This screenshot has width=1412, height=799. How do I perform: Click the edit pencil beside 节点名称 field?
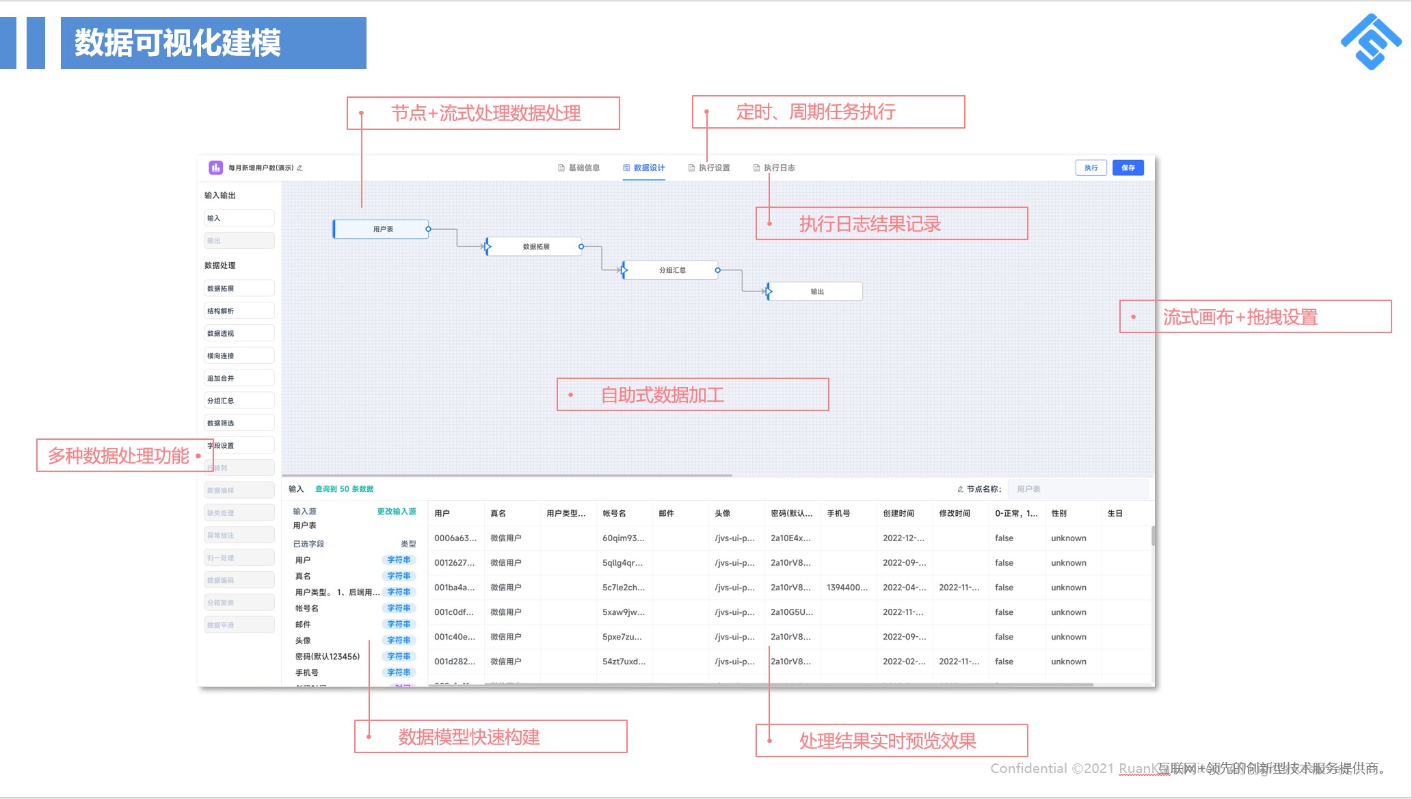tap(962, 488)
